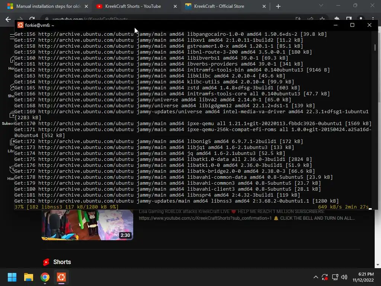Maximize the forkie@vm6 terminal window
Image resolution: width=381 pixels, height=286 pixels.
(x=352, y=25)
